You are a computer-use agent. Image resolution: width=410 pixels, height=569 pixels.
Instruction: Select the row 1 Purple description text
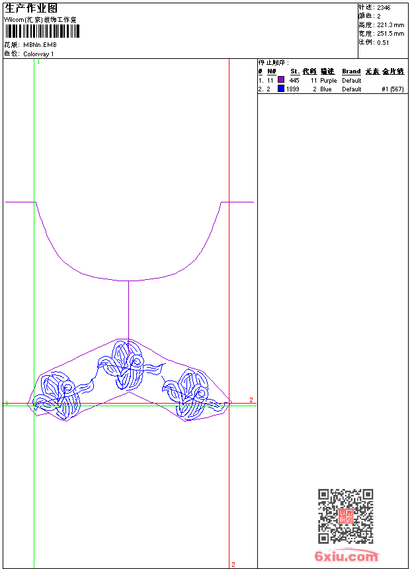[x=329, y=81]
